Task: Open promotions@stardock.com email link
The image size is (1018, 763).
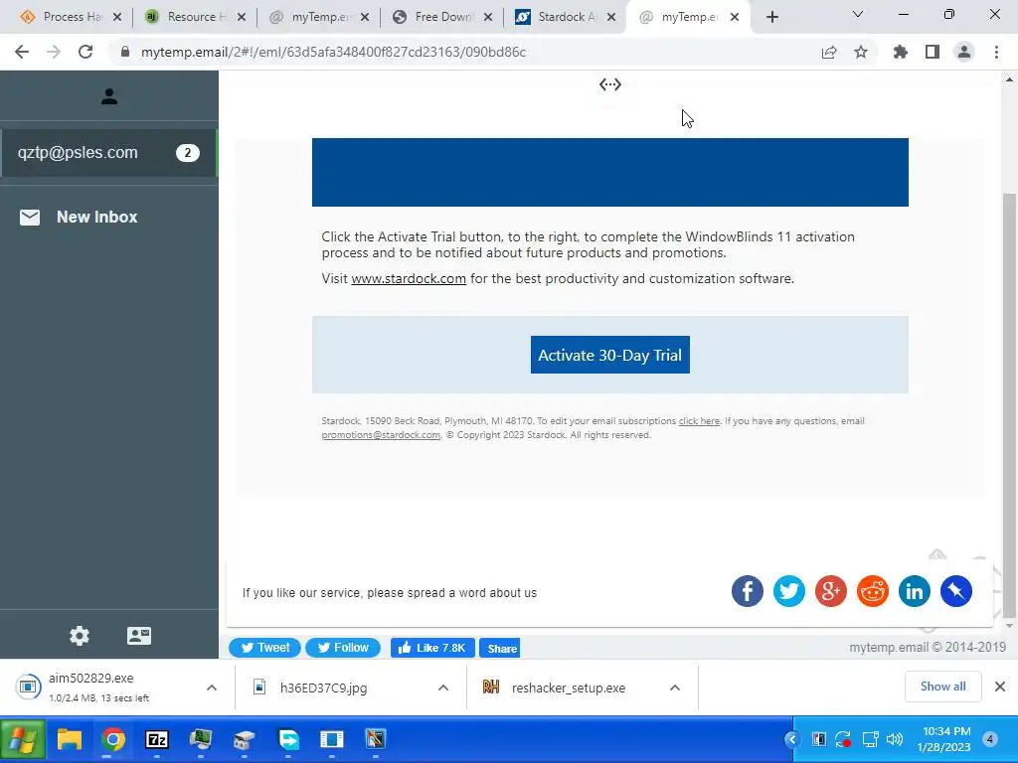Action: (x=381, y=435)
